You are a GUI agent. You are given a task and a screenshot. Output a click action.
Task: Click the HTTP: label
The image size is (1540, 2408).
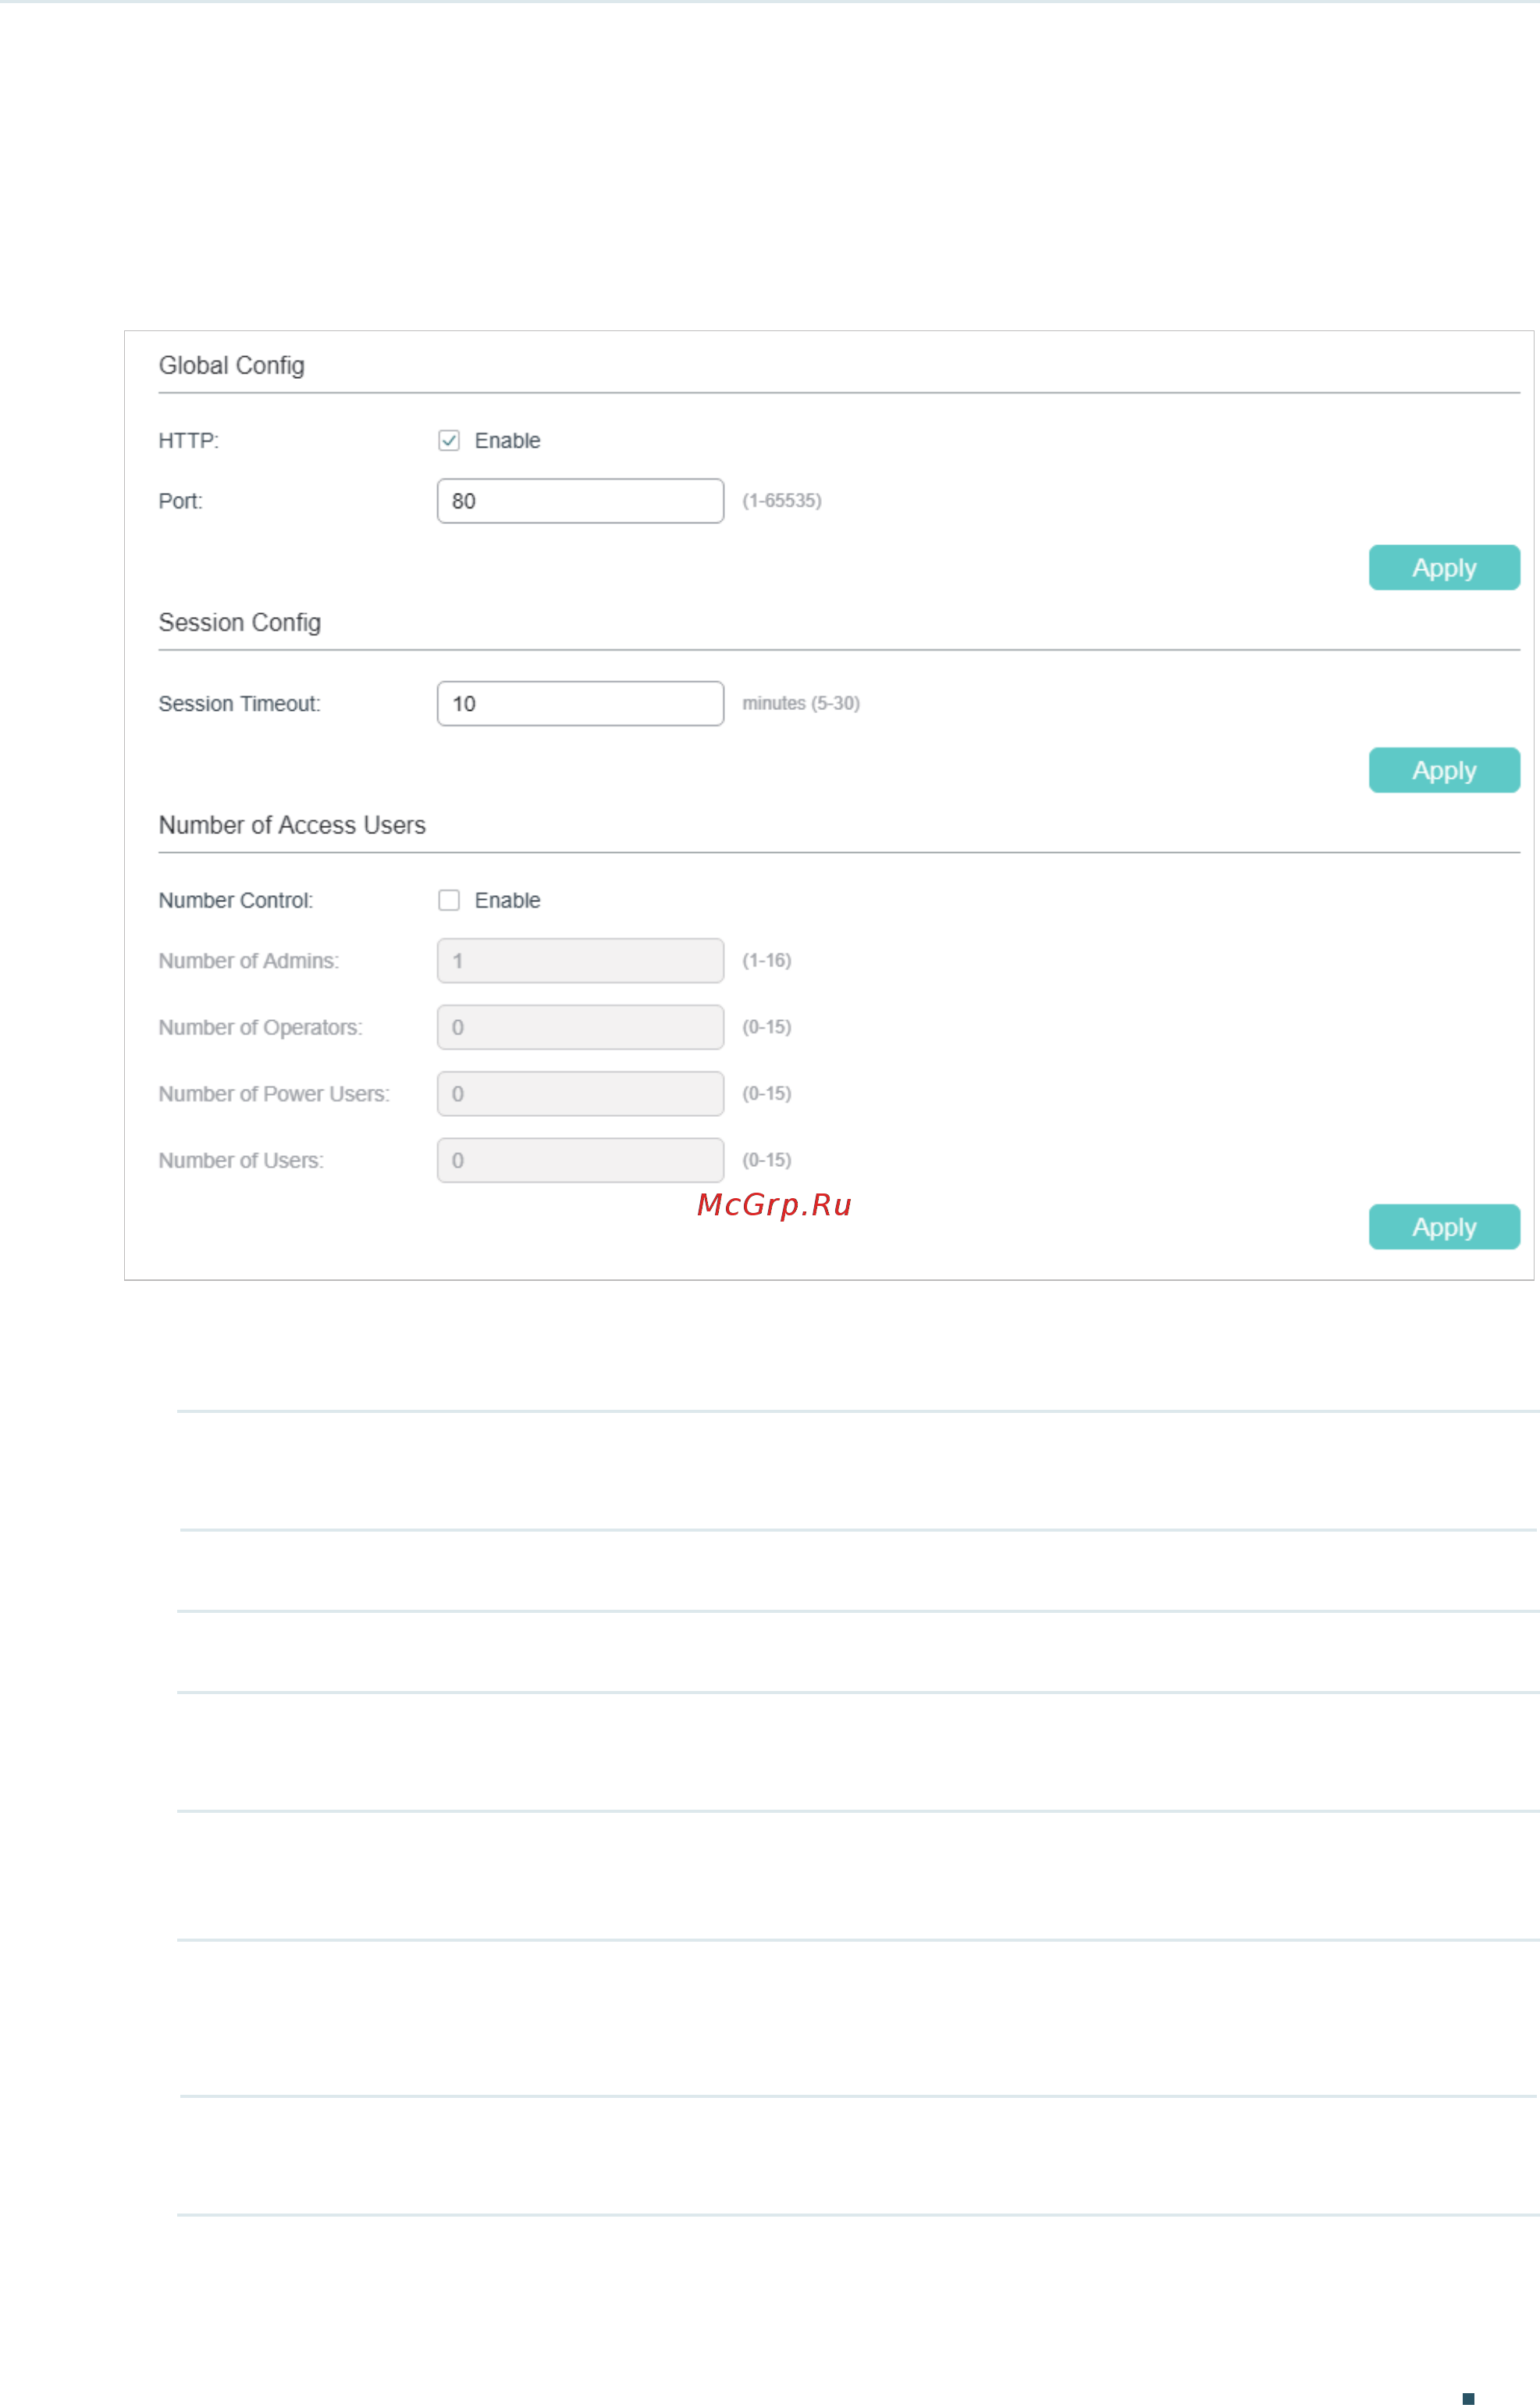[189, 441]
